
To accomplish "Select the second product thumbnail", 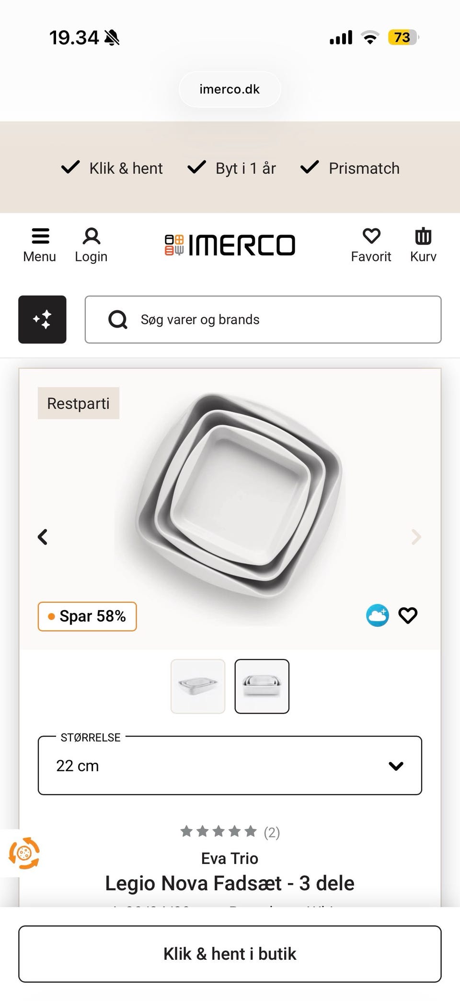I will pos(262,686).
